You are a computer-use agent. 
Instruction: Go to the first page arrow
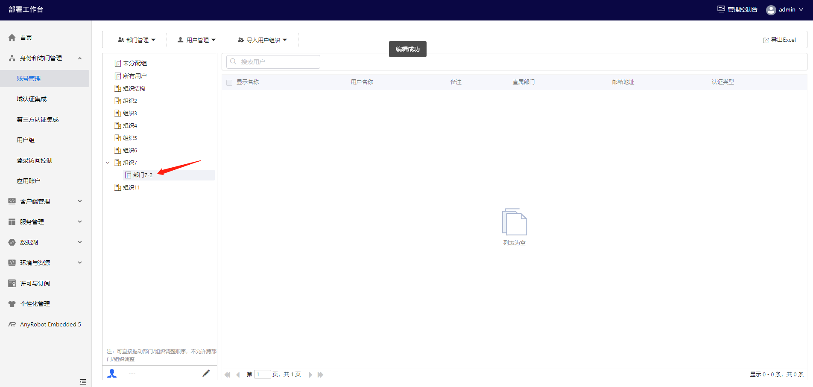click(x=228, y=375)
